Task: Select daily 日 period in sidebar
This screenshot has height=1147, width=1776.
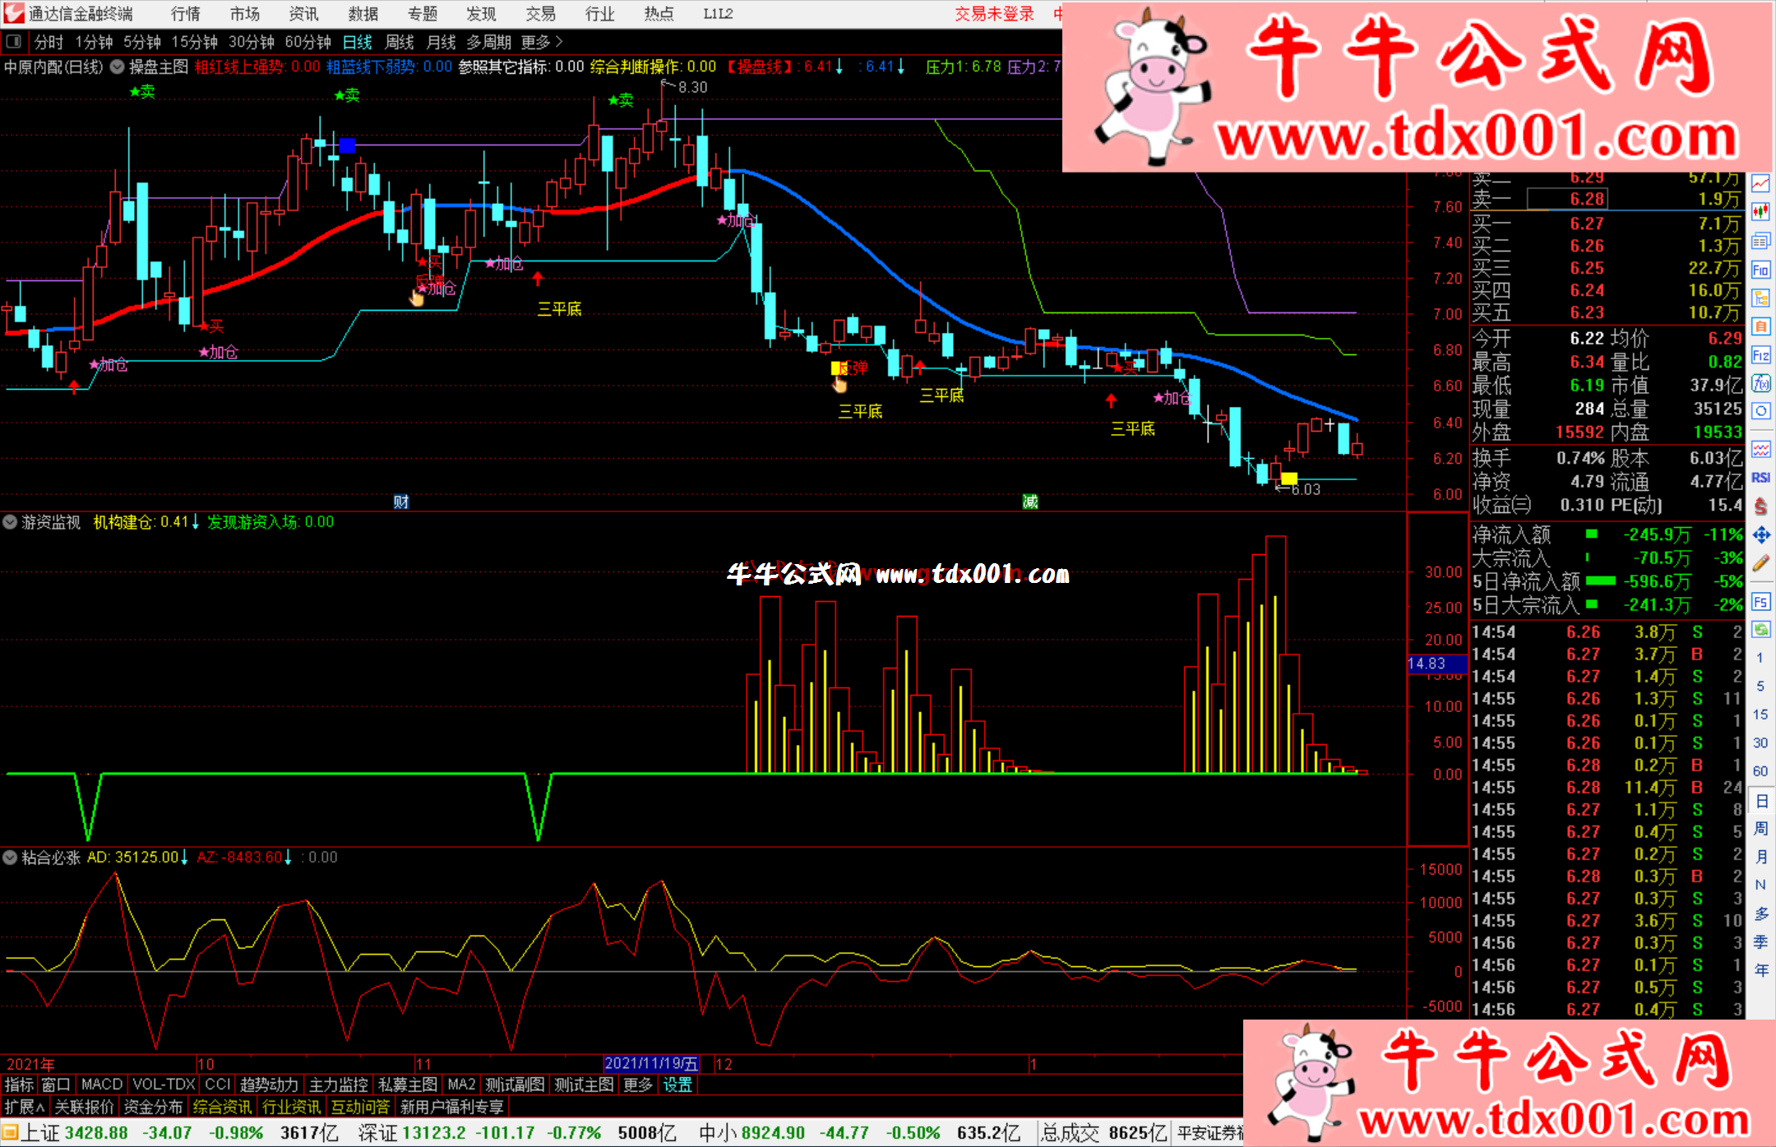Action: [1760, 800]
